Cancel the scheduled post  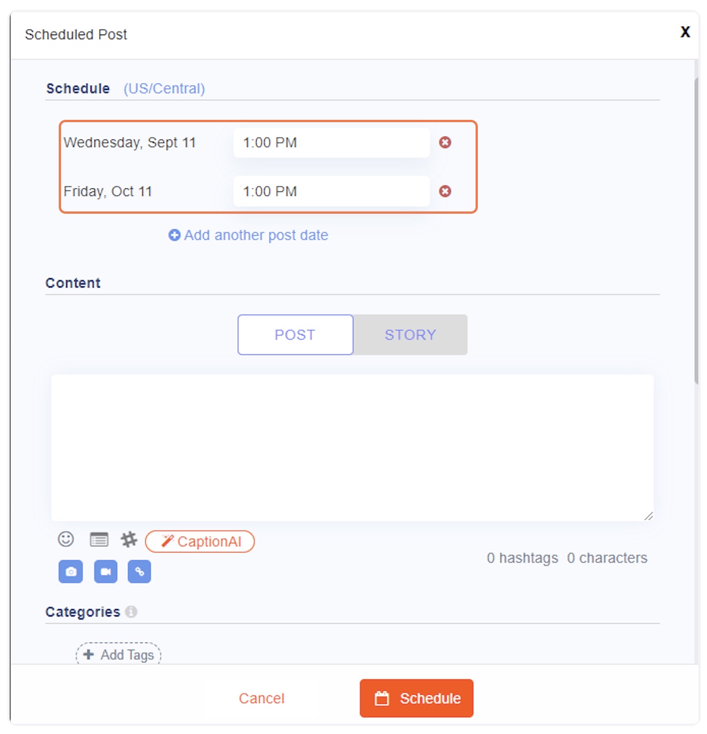(x=262, y=698)
